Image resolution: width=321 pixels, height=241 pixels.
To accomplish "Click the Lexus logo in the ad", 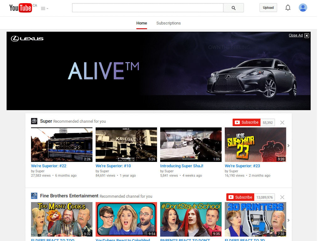I will [27, 39].
